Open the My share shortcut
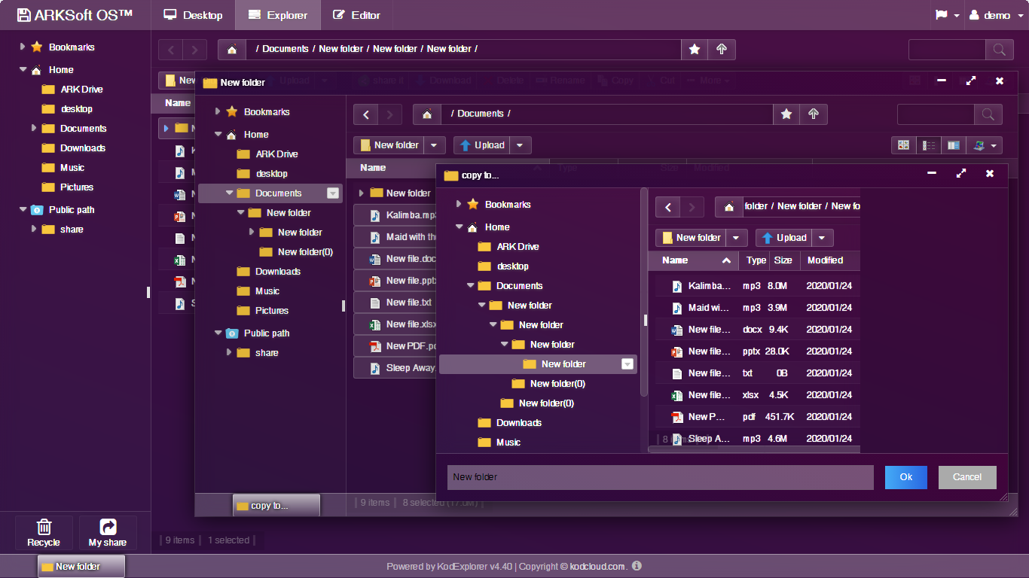The height and width of the screenshot is (578, 1029). coord(108,533)
